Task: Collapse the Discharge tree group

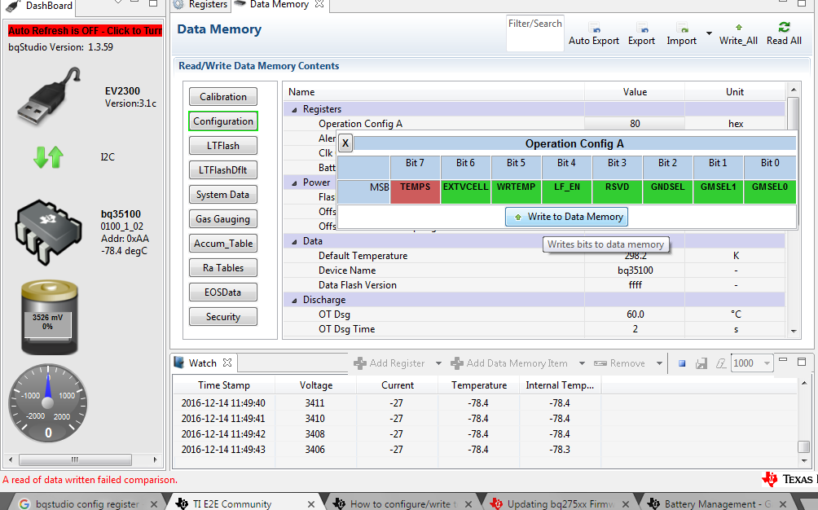Action: (x=294, y=301)
